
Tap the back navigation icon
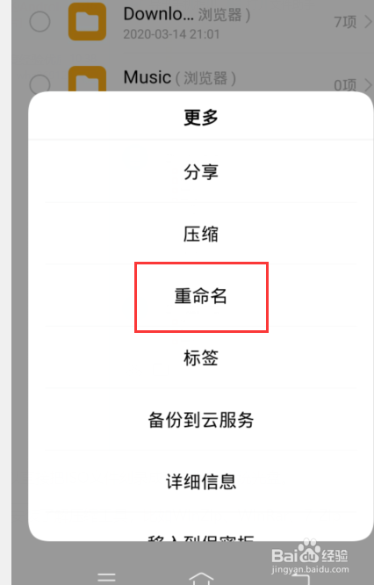point(300,578)
